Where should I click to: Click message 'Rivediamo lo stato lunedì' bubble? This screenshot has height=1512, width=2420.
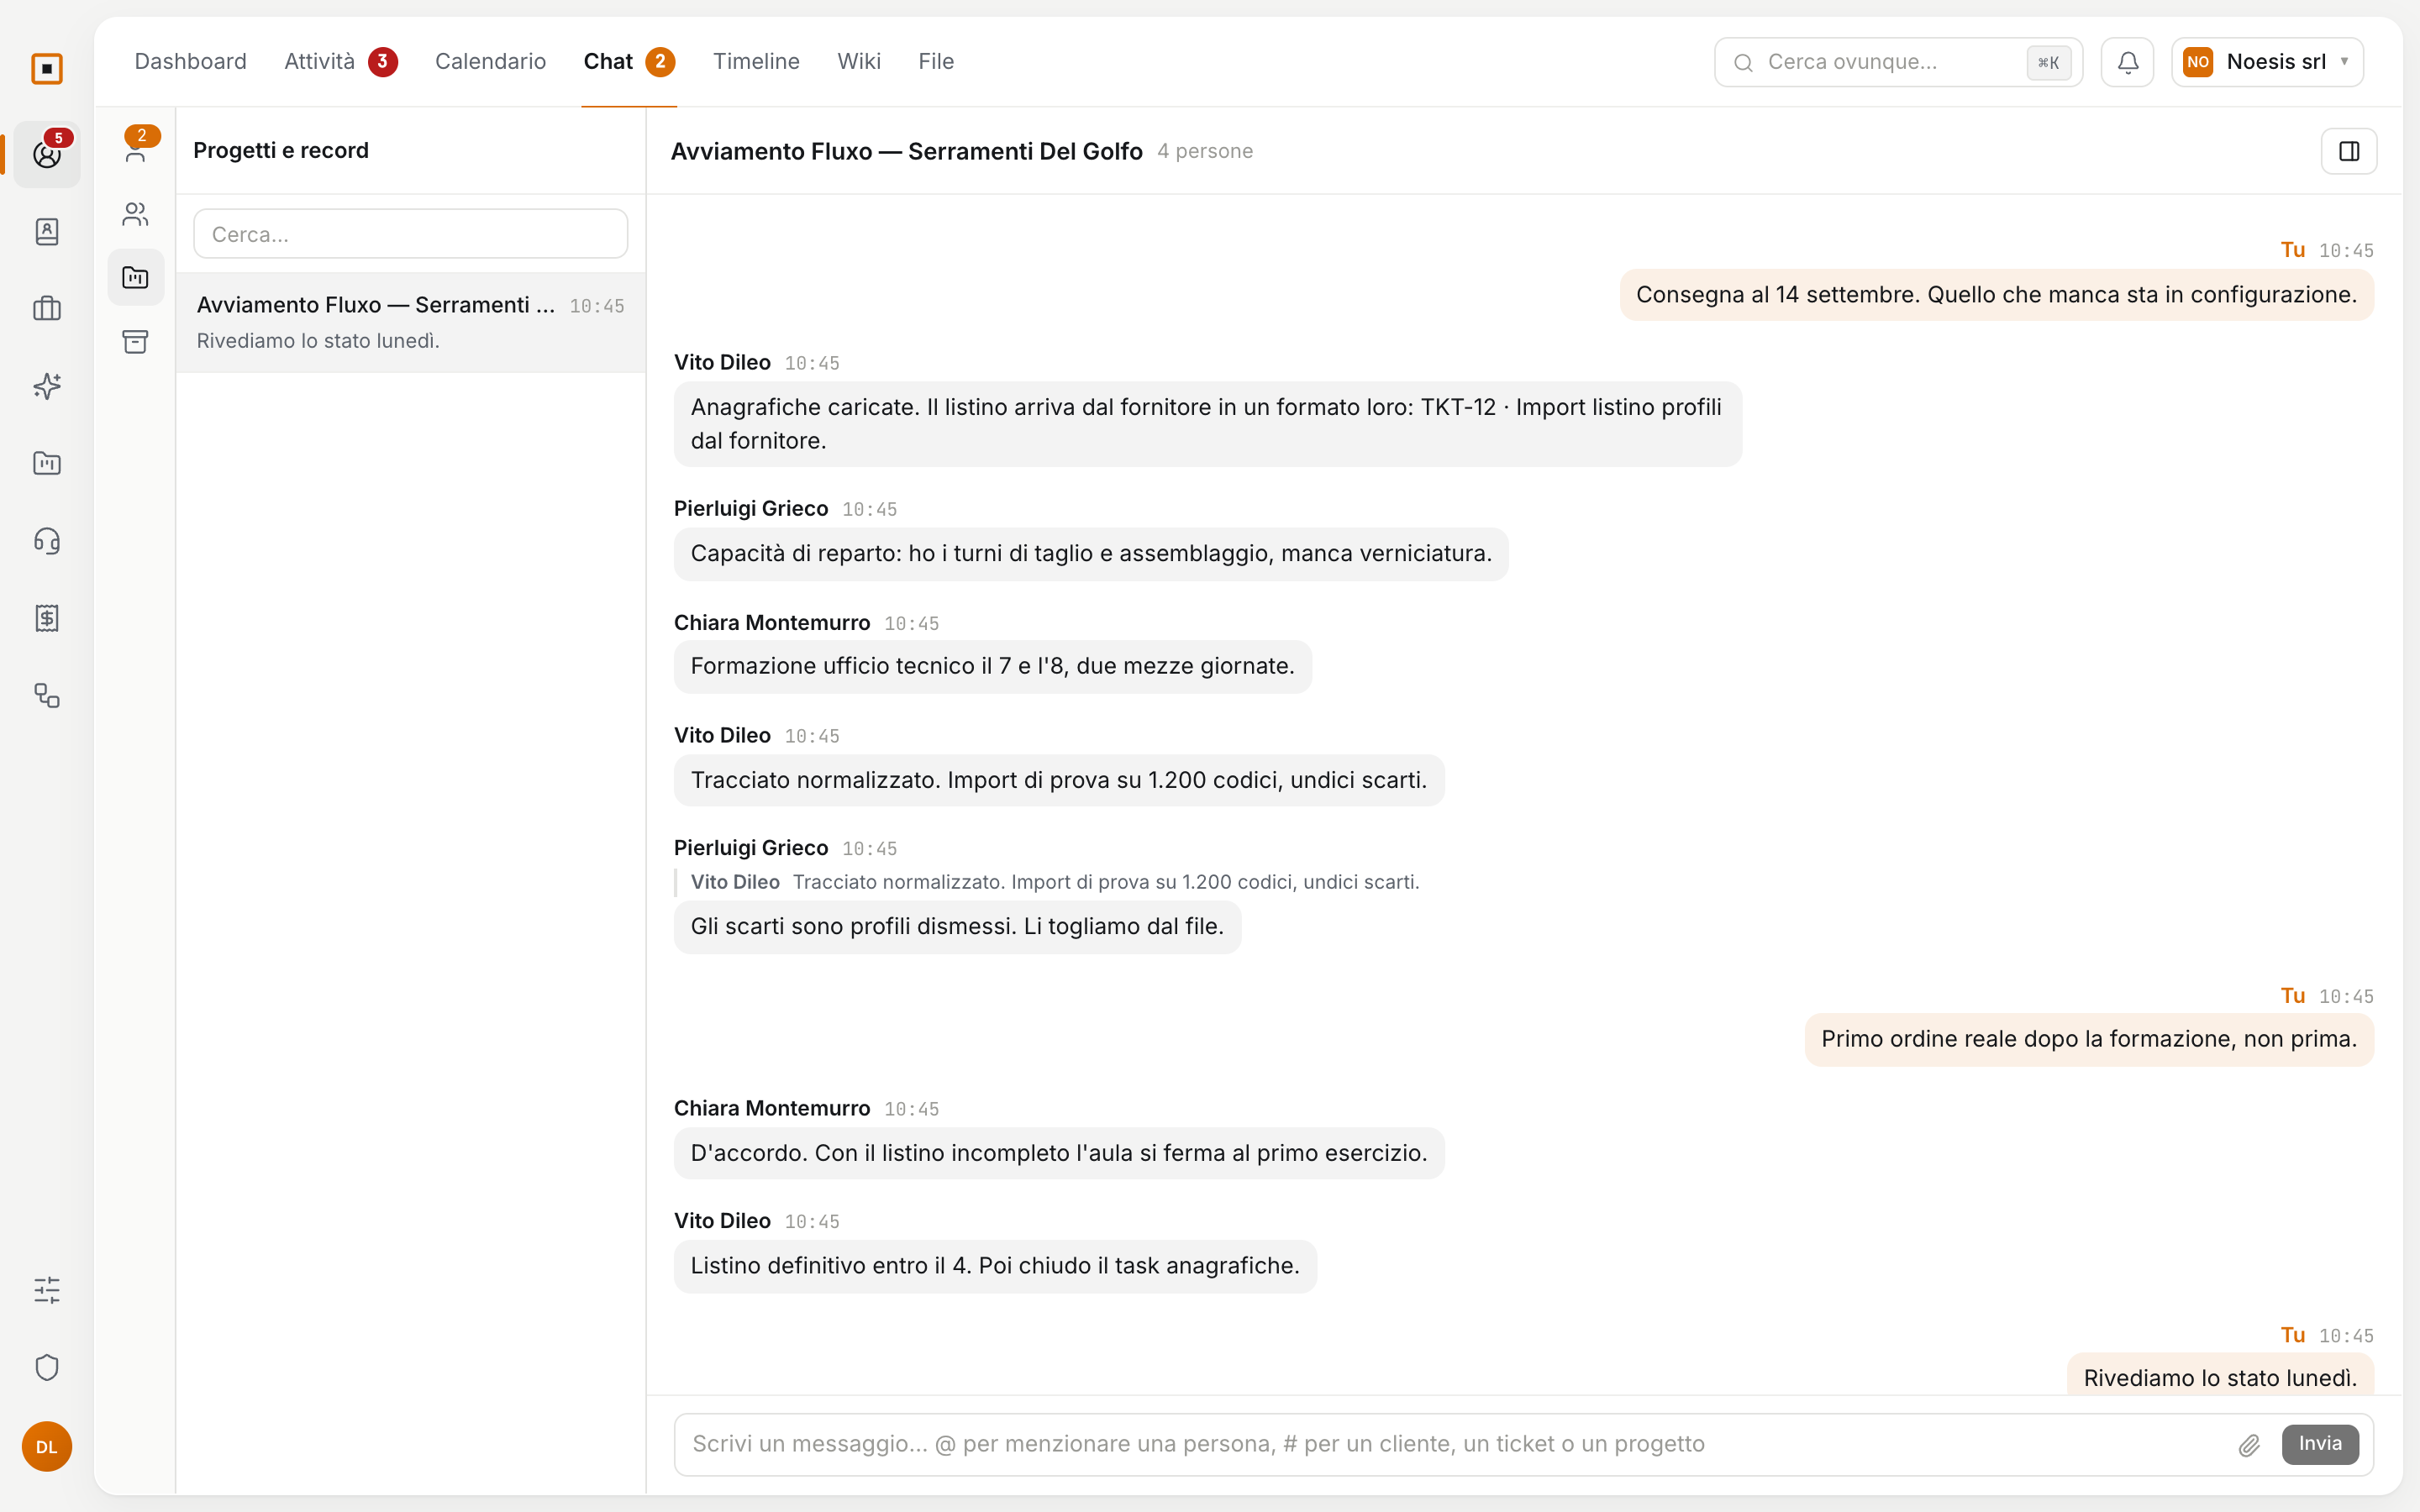[2220, 1376]
